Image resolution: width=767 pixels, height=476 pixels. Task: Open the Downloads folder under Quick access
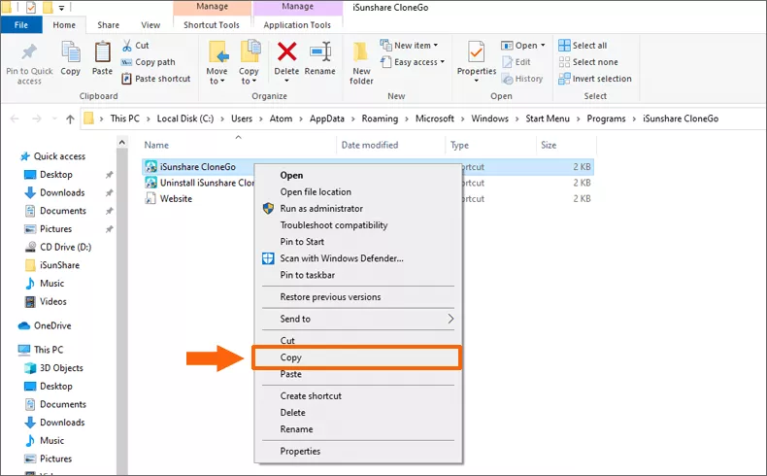pyautogui.click(x=62, y=192)
